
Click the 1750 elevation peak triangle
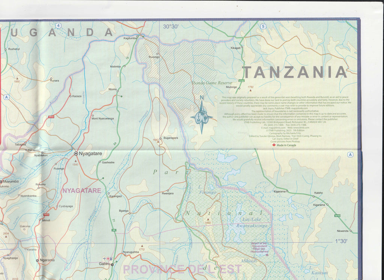pos(250,91)
